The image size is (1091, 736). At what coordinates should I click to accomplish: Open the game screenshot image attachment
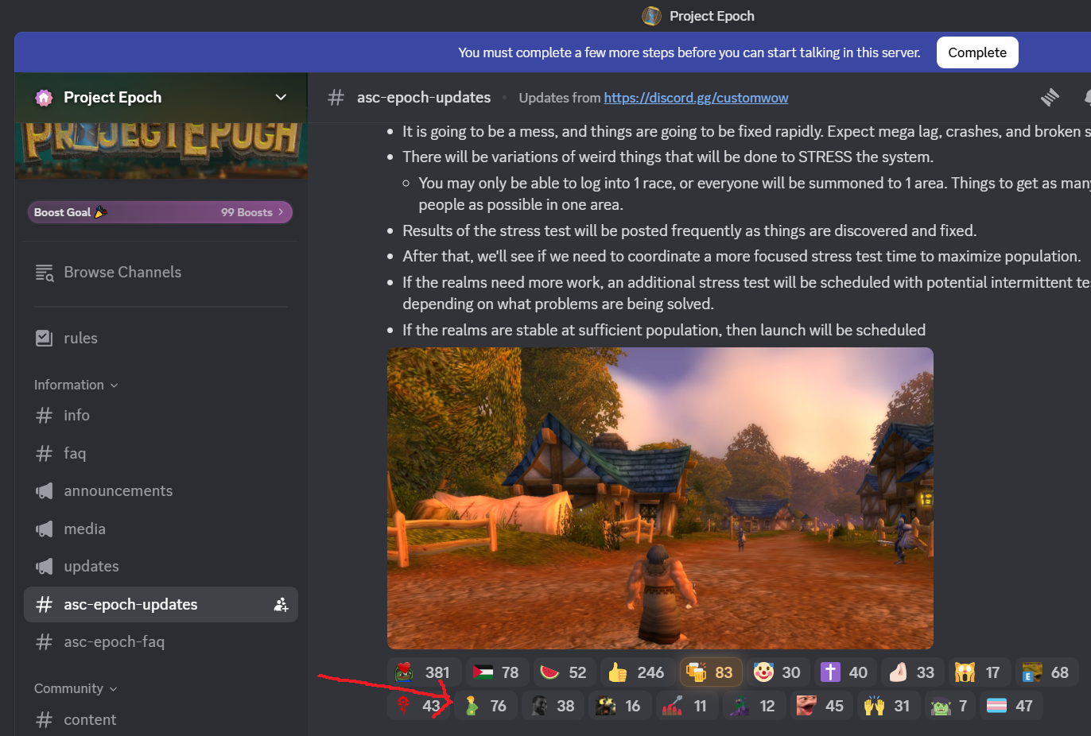660,498
